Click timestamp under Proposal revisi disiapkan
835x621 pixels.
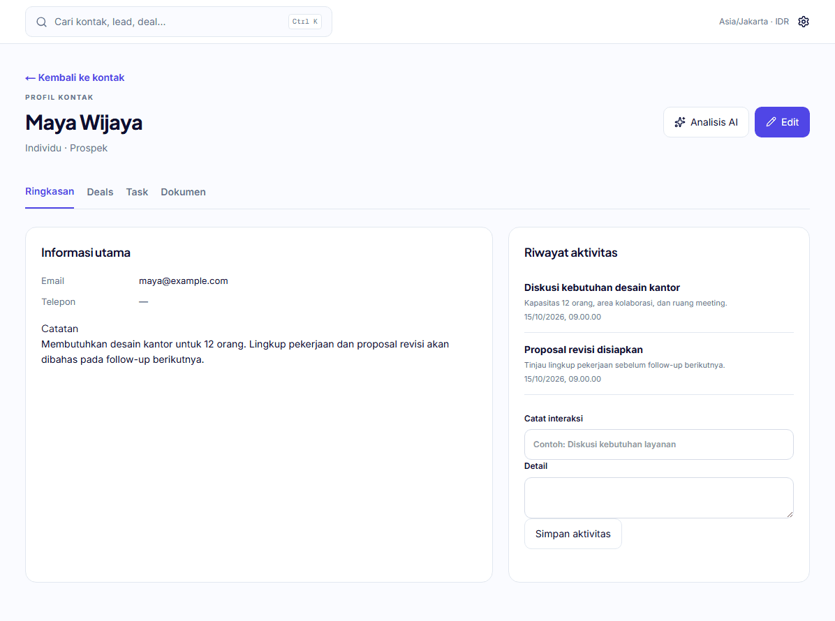point(562,379)
